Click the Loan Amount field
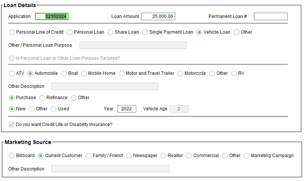Image resolution: width=305 pixels, height=181 pixels. 158,16
